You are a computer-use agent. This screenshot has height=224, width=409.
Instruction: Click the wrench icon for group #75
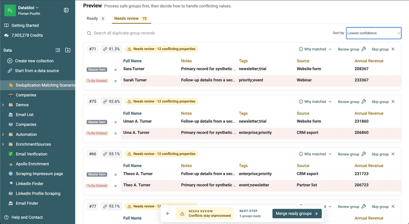point(364,101)
